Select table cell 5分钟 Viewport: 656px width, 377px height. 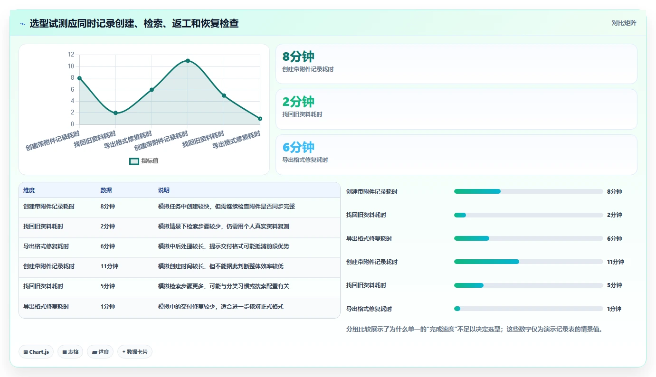click(108, 286)
